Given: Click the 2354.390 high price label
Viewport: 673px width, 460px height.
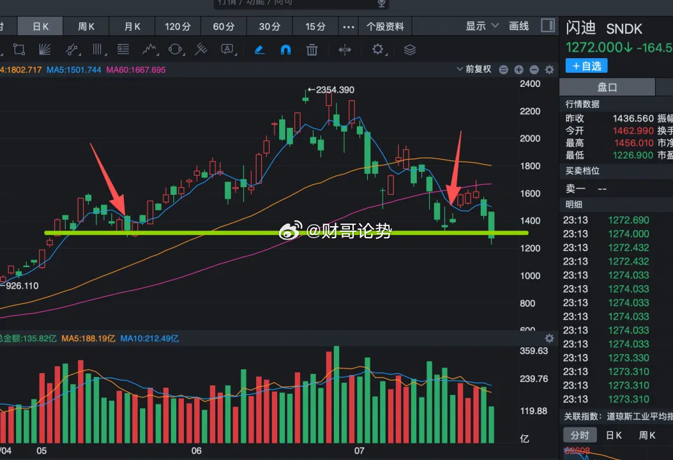Looking at the screenshot, I should point(335,90).
